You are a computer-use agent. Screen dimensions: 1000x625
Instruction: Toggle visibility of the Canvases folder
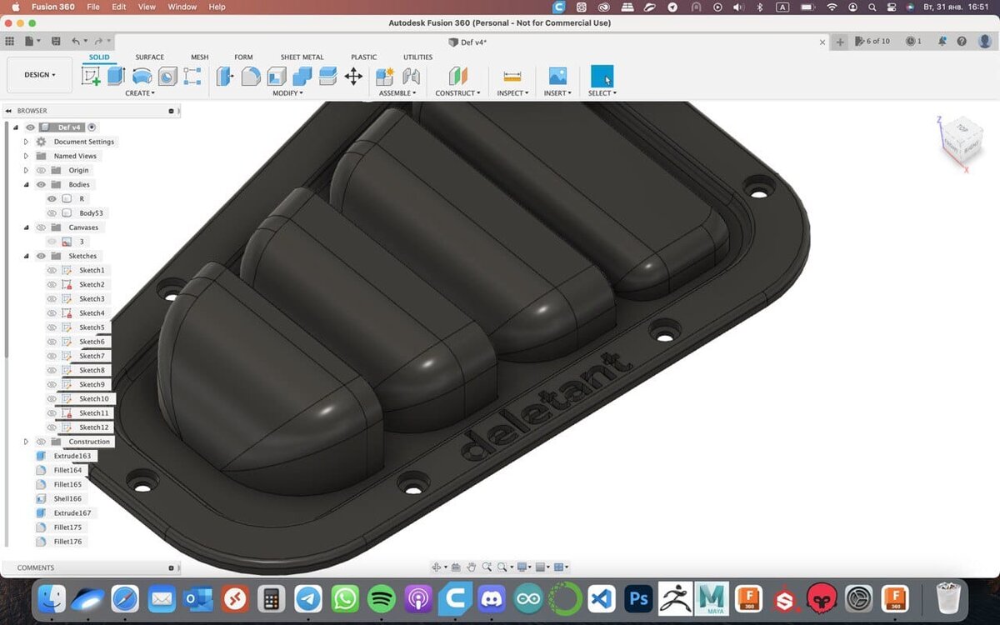tap(41, 227)
